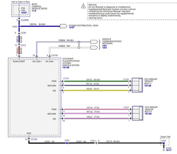Select the 'GD174 BK-WH' wire label
The height and width of the screenshot is (154, 177).
(113, 141)
